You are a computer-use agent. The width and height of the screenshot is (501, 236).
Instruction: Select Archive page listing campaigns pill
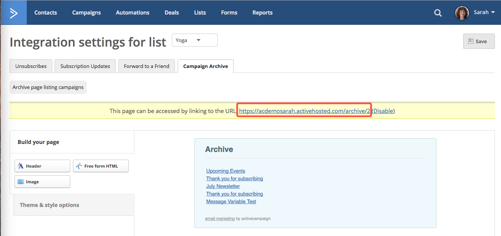[x=48, y=87]
